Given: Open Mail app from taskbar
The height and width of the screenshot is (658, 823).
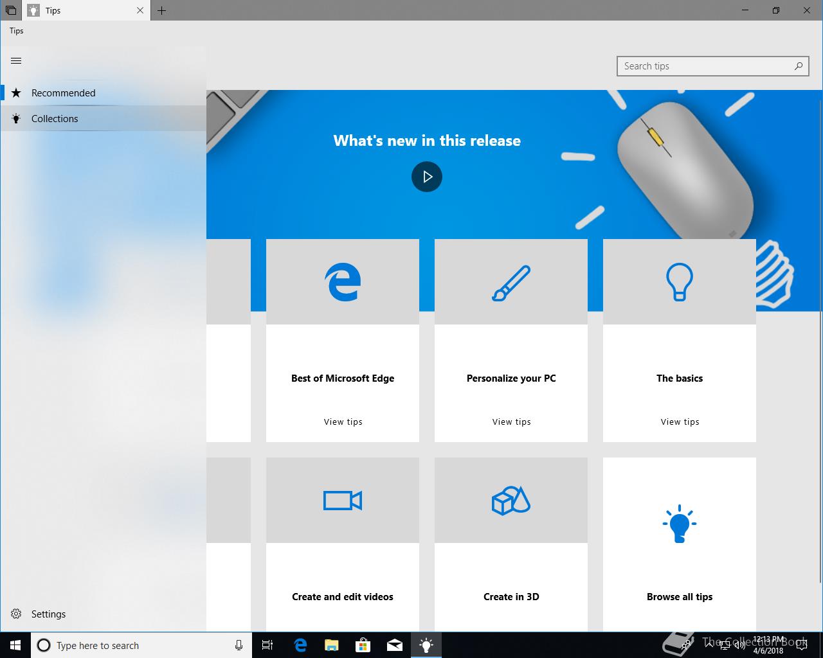Looking at the screenshot, I should [x=394, y=645].
